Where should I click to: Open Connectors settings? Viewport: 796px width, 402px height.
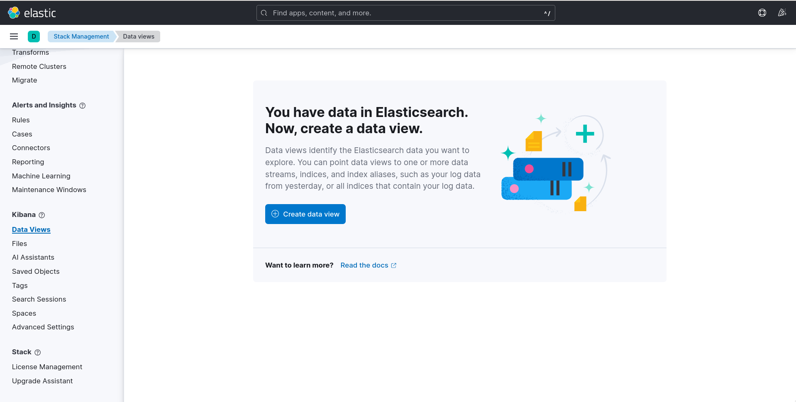(x=31, y=148)
